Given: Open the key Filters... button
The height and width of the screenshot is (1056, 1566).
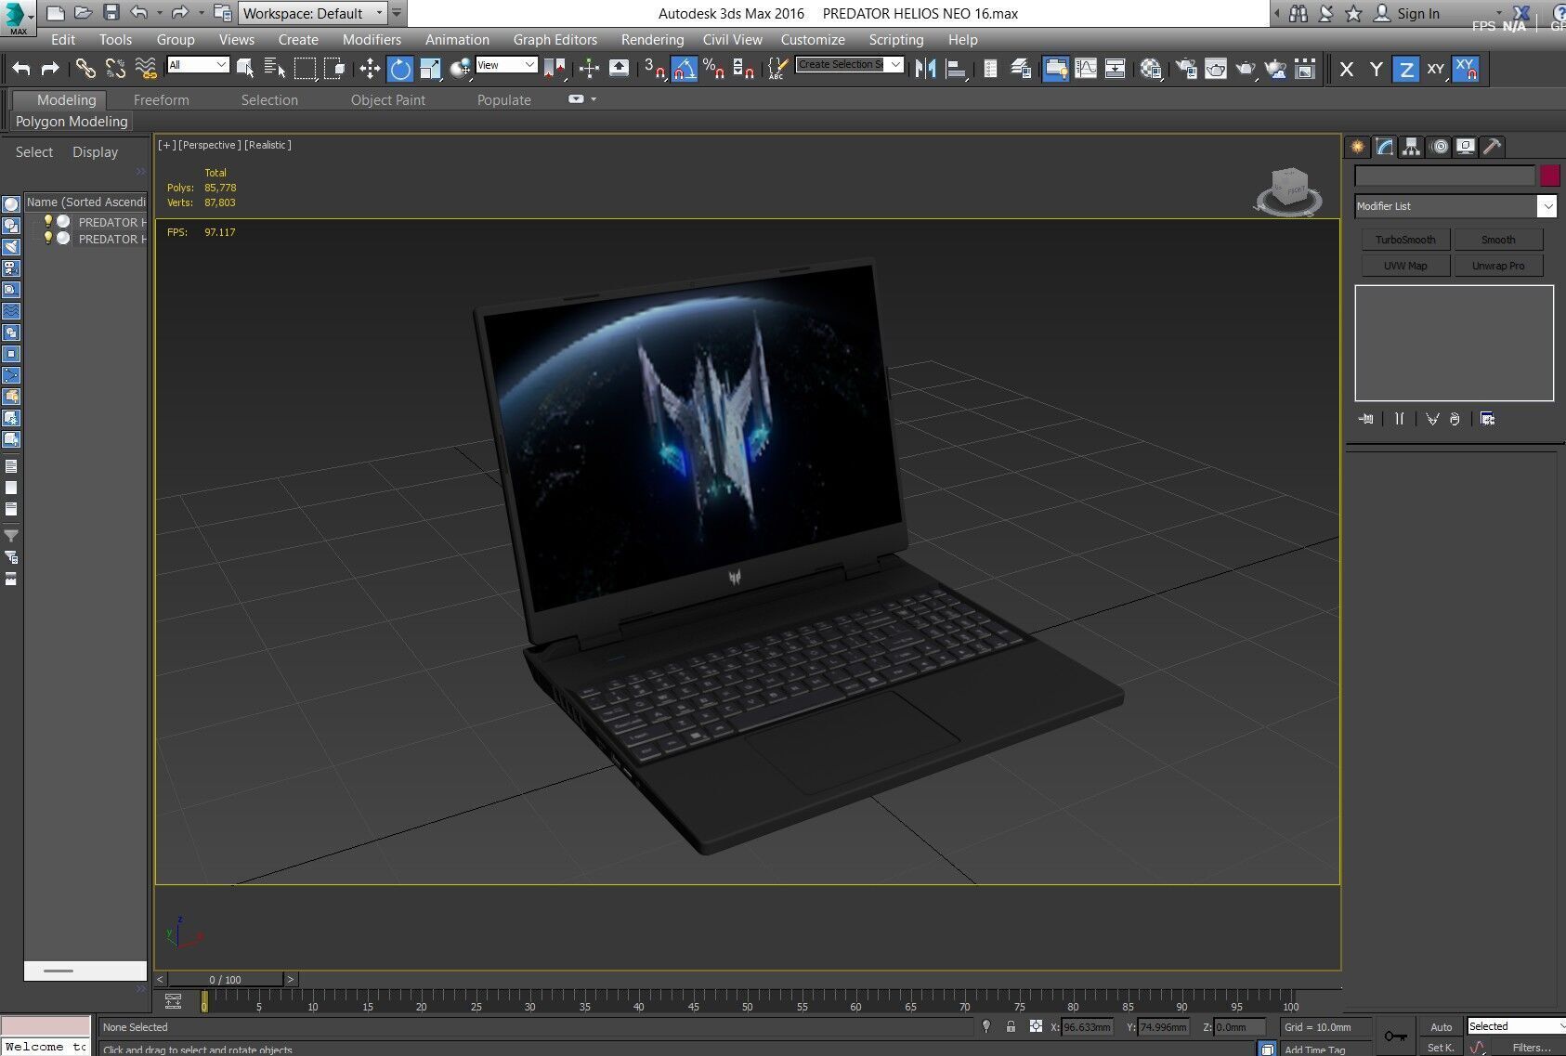Looking at the screenshot, I should 1531,1048.
